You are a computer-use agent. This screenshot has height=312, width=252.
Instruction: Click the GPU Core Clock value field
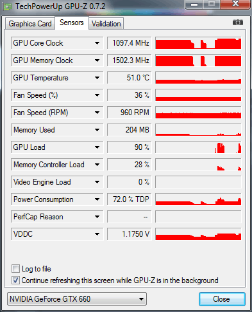(x=130, y=43)
